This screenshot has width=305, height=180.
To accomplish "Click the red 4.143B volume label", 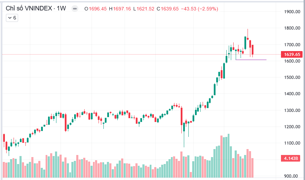I will [x=291, y=158].
